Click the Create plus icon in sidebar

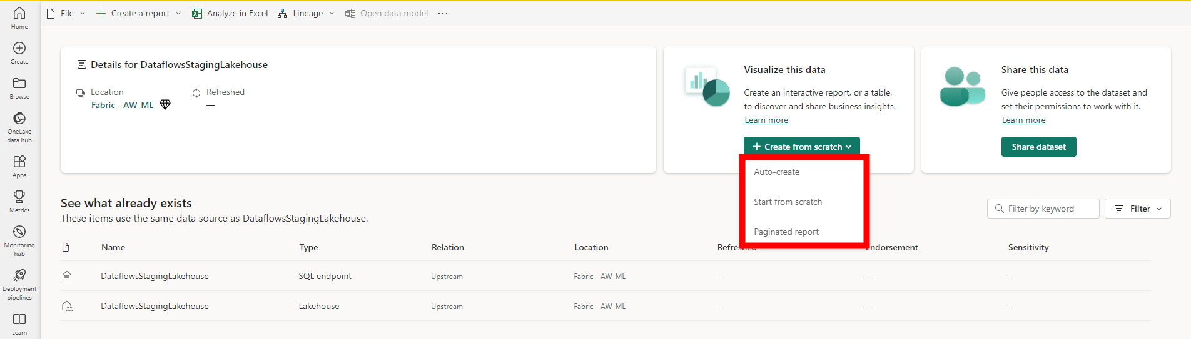[x=19, y=49]
